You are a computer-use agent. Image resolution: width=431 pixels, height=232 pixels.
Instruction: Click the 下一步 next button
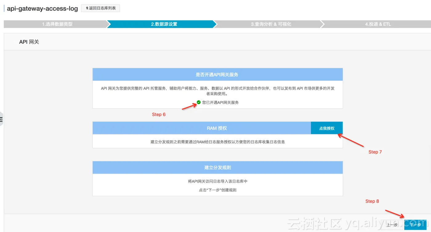click(415, 225)
